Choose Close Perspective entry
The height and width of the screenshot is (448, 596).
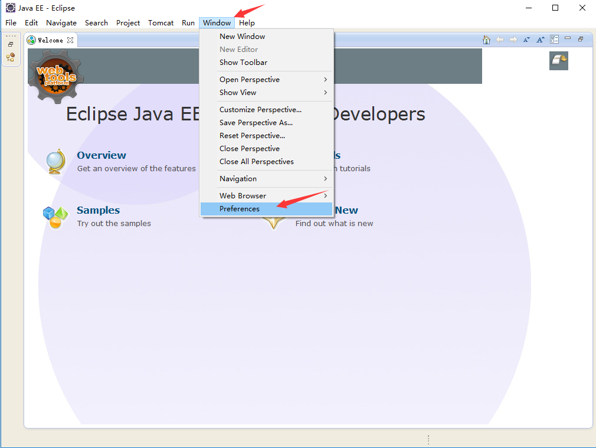click(267, 149)
